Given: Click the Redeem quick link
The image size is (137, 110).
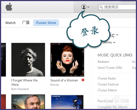Looking at the screenshot, I should coord(103,62).
